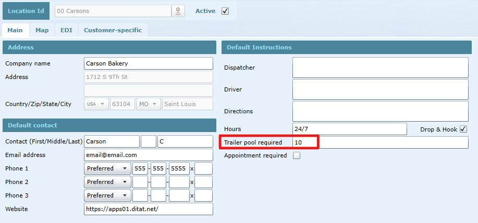Screen dimensions: 478x223
Task: Open the Phone 2 Preferred dropdown
Action: [x=107, y=182]
